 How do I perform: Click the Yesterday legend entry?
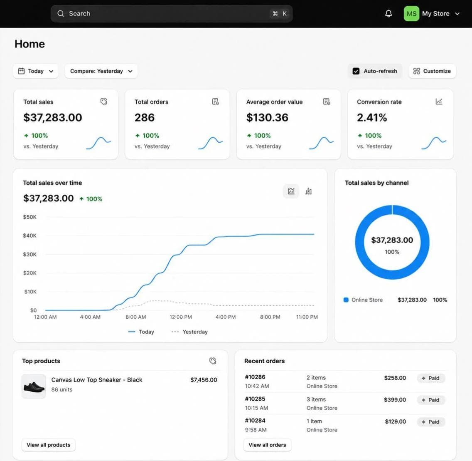coord(189,332)
